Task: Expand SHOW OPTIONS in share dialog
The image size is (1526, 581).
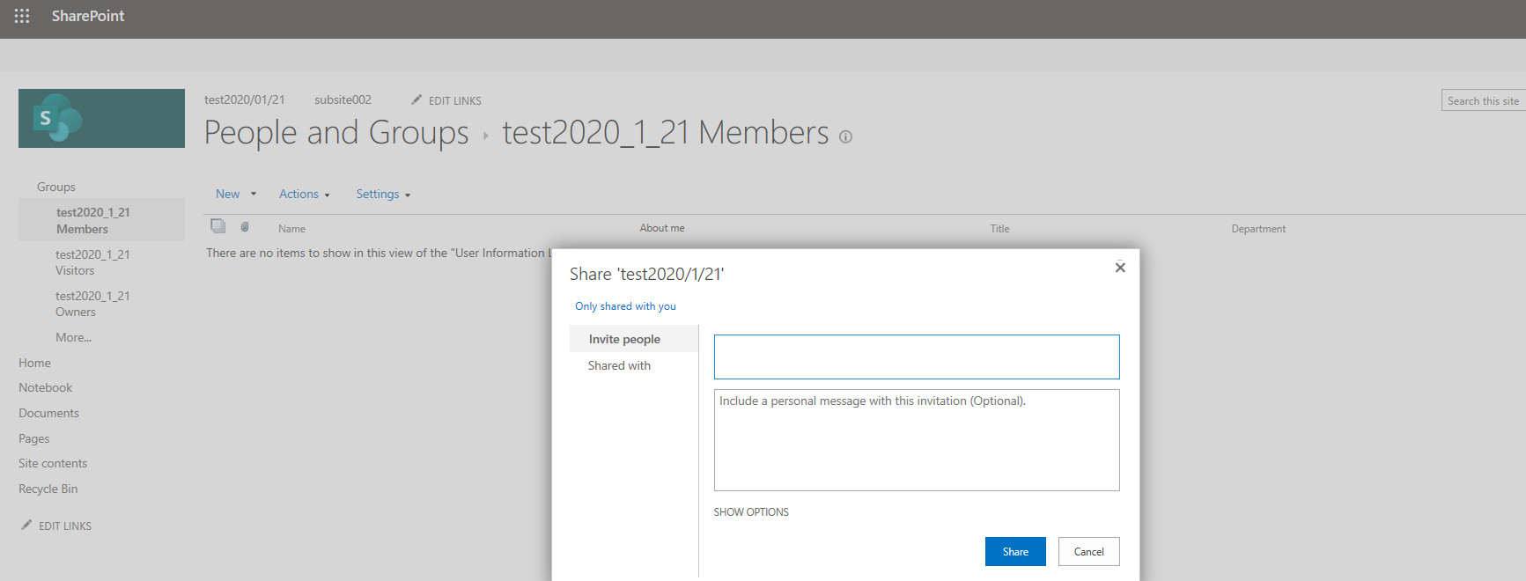Action: (751, 511)
